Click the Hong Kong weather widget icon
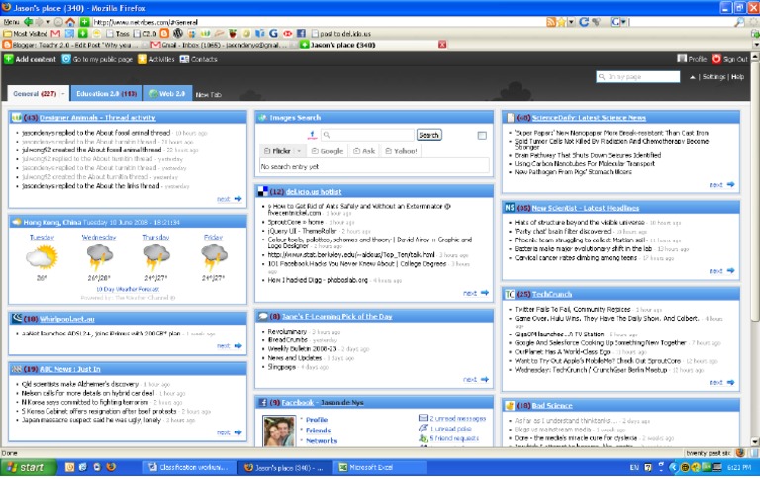 click(x=17, y=223)
